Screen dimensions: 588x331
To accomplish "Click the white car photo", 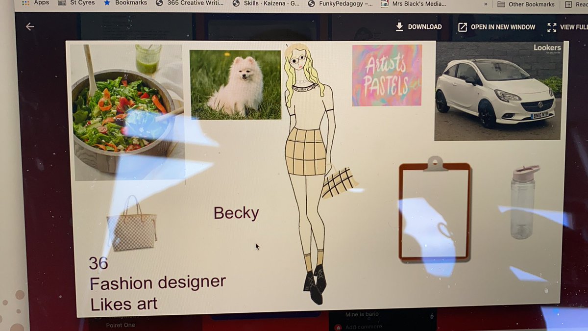I will coord(498,92).
